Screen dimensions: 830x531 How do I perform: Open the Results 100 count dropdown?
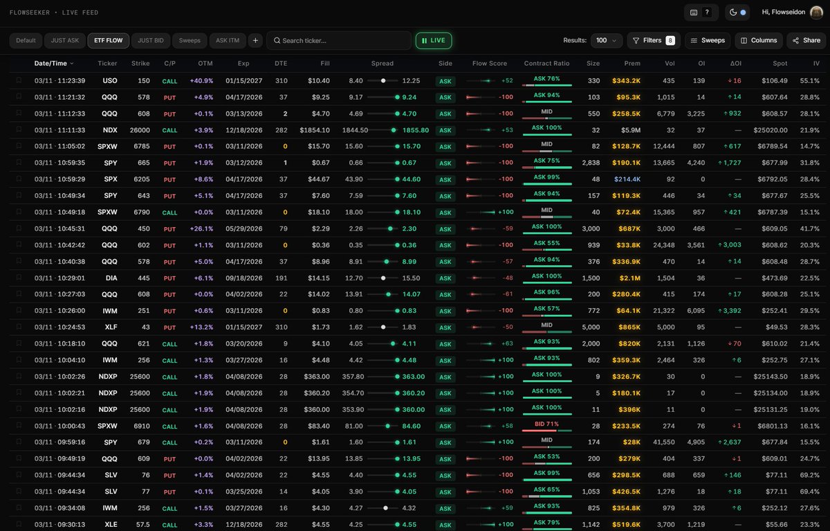pyautogui.click(x=607, y=40)
